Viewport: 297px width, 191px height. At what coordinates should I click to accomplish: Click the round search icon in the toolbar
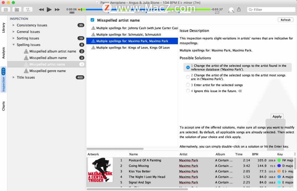231,10
